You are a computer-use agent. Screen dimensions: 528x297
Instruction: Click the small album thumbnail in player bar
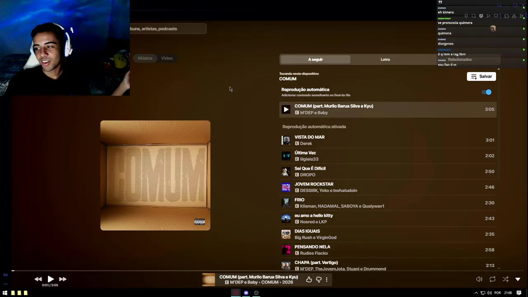209,280
